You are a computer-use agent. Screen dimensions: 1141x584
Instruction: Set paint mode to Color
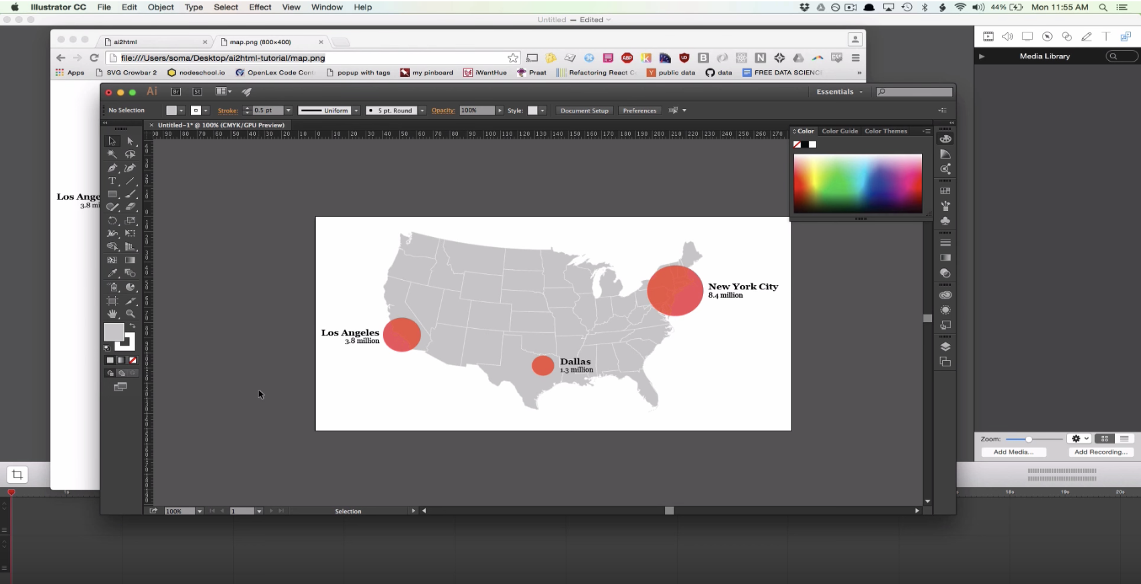click(110, 360)
